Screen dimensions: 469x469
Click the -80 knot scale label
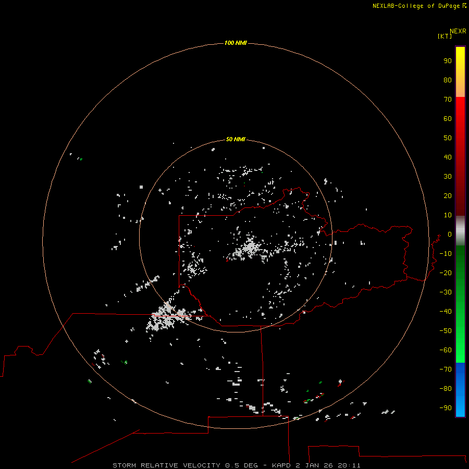click(446, 389)
